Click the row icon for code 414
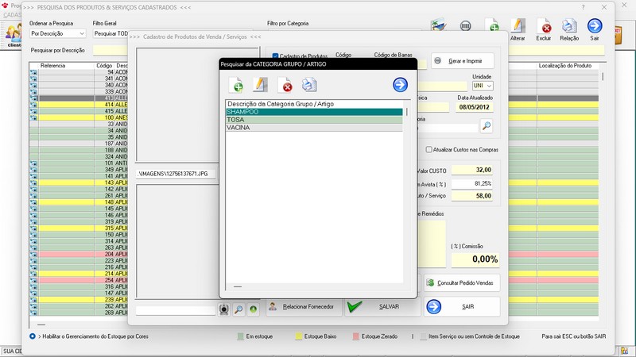This screenshot has height=357, width=636. coord(33,105)
